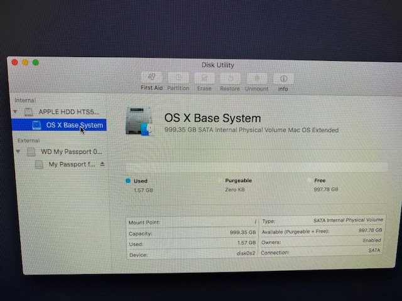Select OS X Base System in the sidebar

pyautogui.click(x=59, y=125)
